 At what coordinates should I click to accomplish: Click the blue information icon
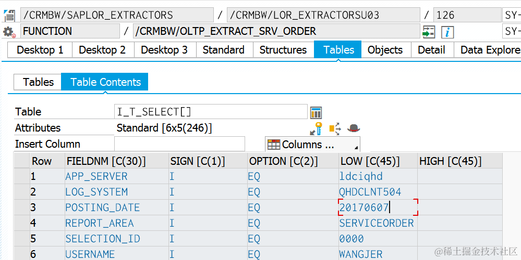click(x=447, y=32)
